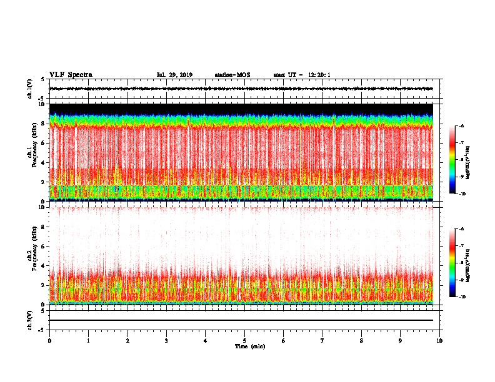Click the time axis tick label "0"
Viewport: 495px width, 382px height.
(49, 341)
